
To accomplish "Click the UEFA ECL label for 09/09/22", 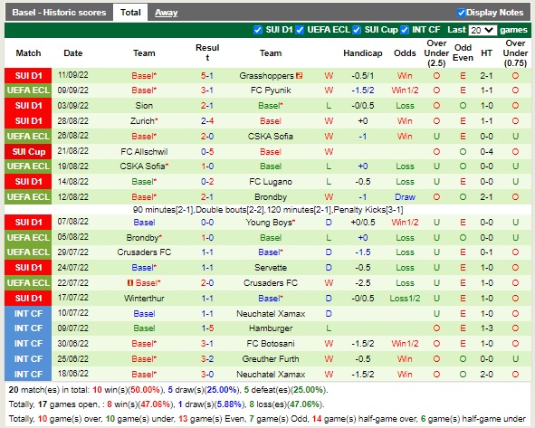I will click(x=28, y=90).
